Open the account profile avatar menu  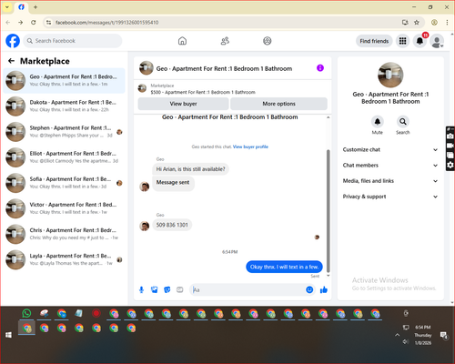click(x=437, y=41)
